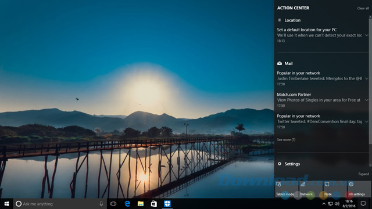Expand the default location notification chevron
372x209 pixels.
pos(367,35)
